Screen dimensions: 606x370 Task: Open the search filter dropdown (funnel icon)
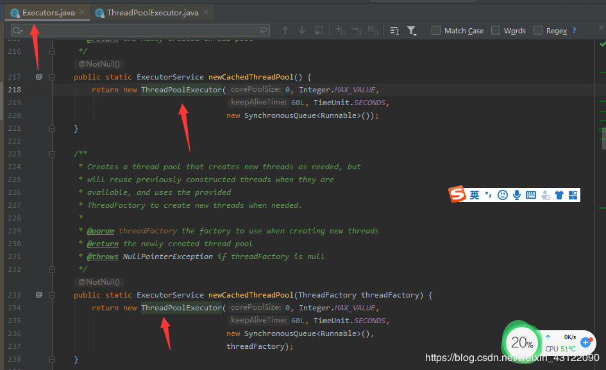tap(412, 31)
